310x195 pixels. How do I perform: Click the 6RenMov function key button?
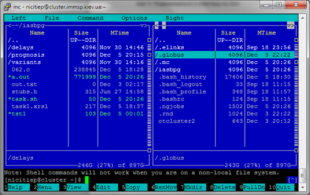164,187
